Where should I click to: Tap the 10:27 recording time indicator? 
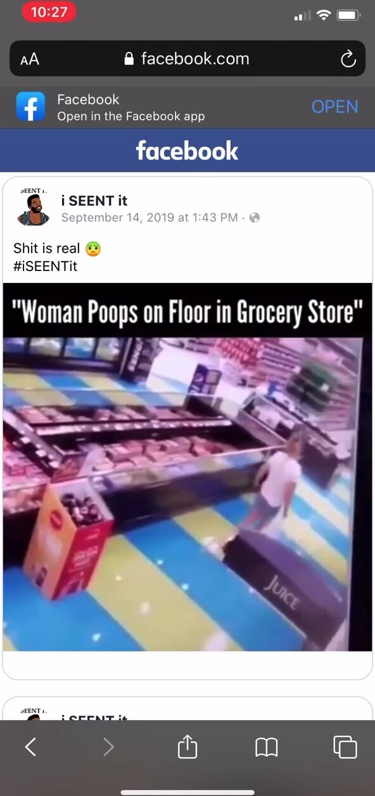[x=49, y=12]
